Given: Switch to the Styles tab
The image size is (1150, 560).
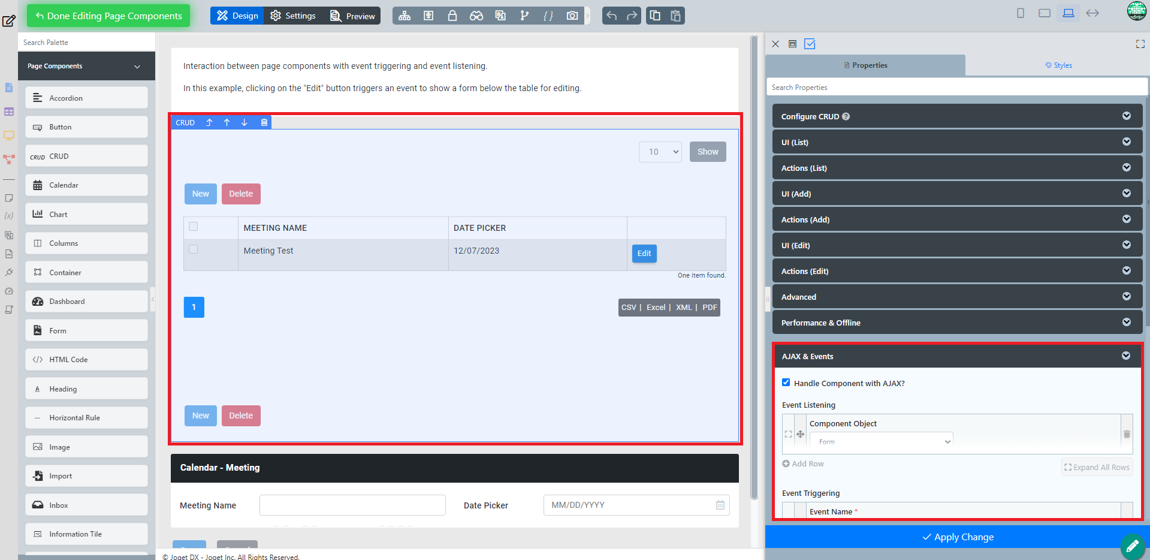Looking at the screenshot, I should [1058, 65].
